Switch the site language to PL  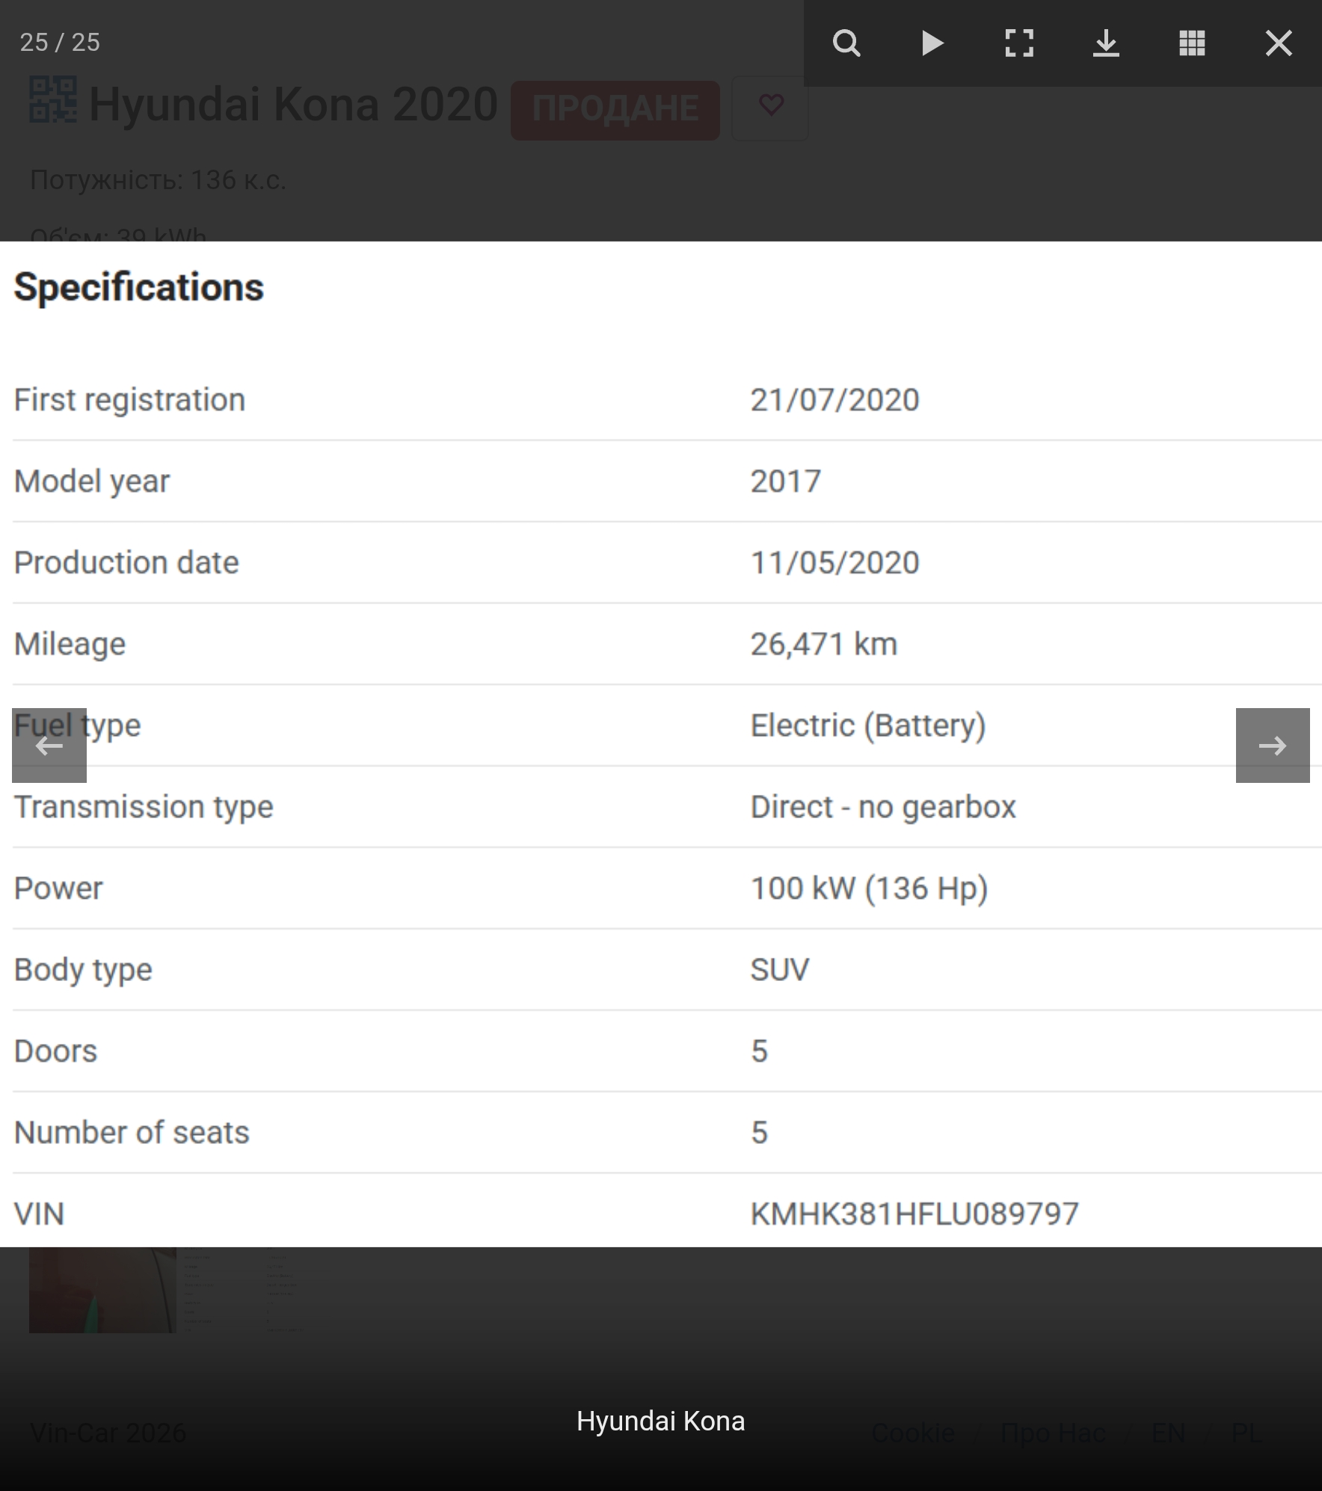(x=1246, y=1433)
